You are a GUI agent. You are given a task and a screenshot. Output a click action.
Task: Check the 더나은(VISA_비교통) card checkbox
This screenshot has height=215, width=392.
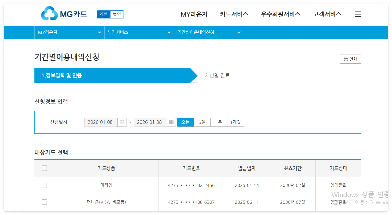click(44, 202)
